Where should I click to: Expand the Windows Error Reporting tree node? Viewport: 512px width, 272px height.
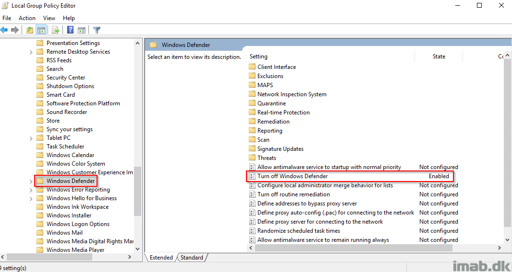click(x=31, y=190)
